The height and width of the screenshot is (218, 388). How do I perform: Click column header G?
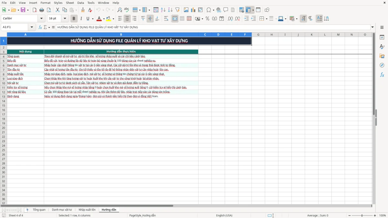[x=258, y=35]
